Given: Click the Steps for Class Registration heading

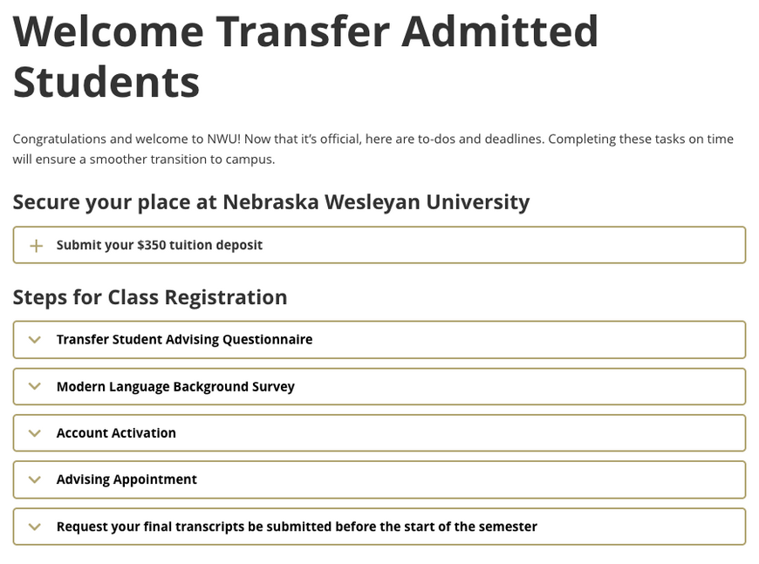Looking at the screenshot, I should 150,297.
